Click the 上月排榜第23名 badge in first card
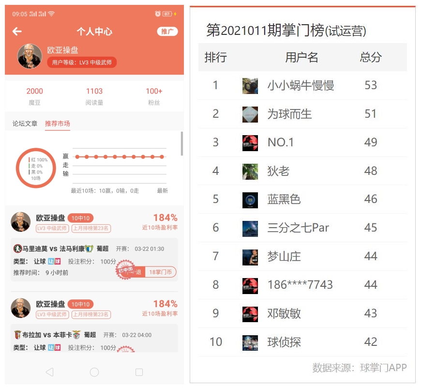Image resolution: width=422 pixels, height=389 pixels. (x=91, y=228)
